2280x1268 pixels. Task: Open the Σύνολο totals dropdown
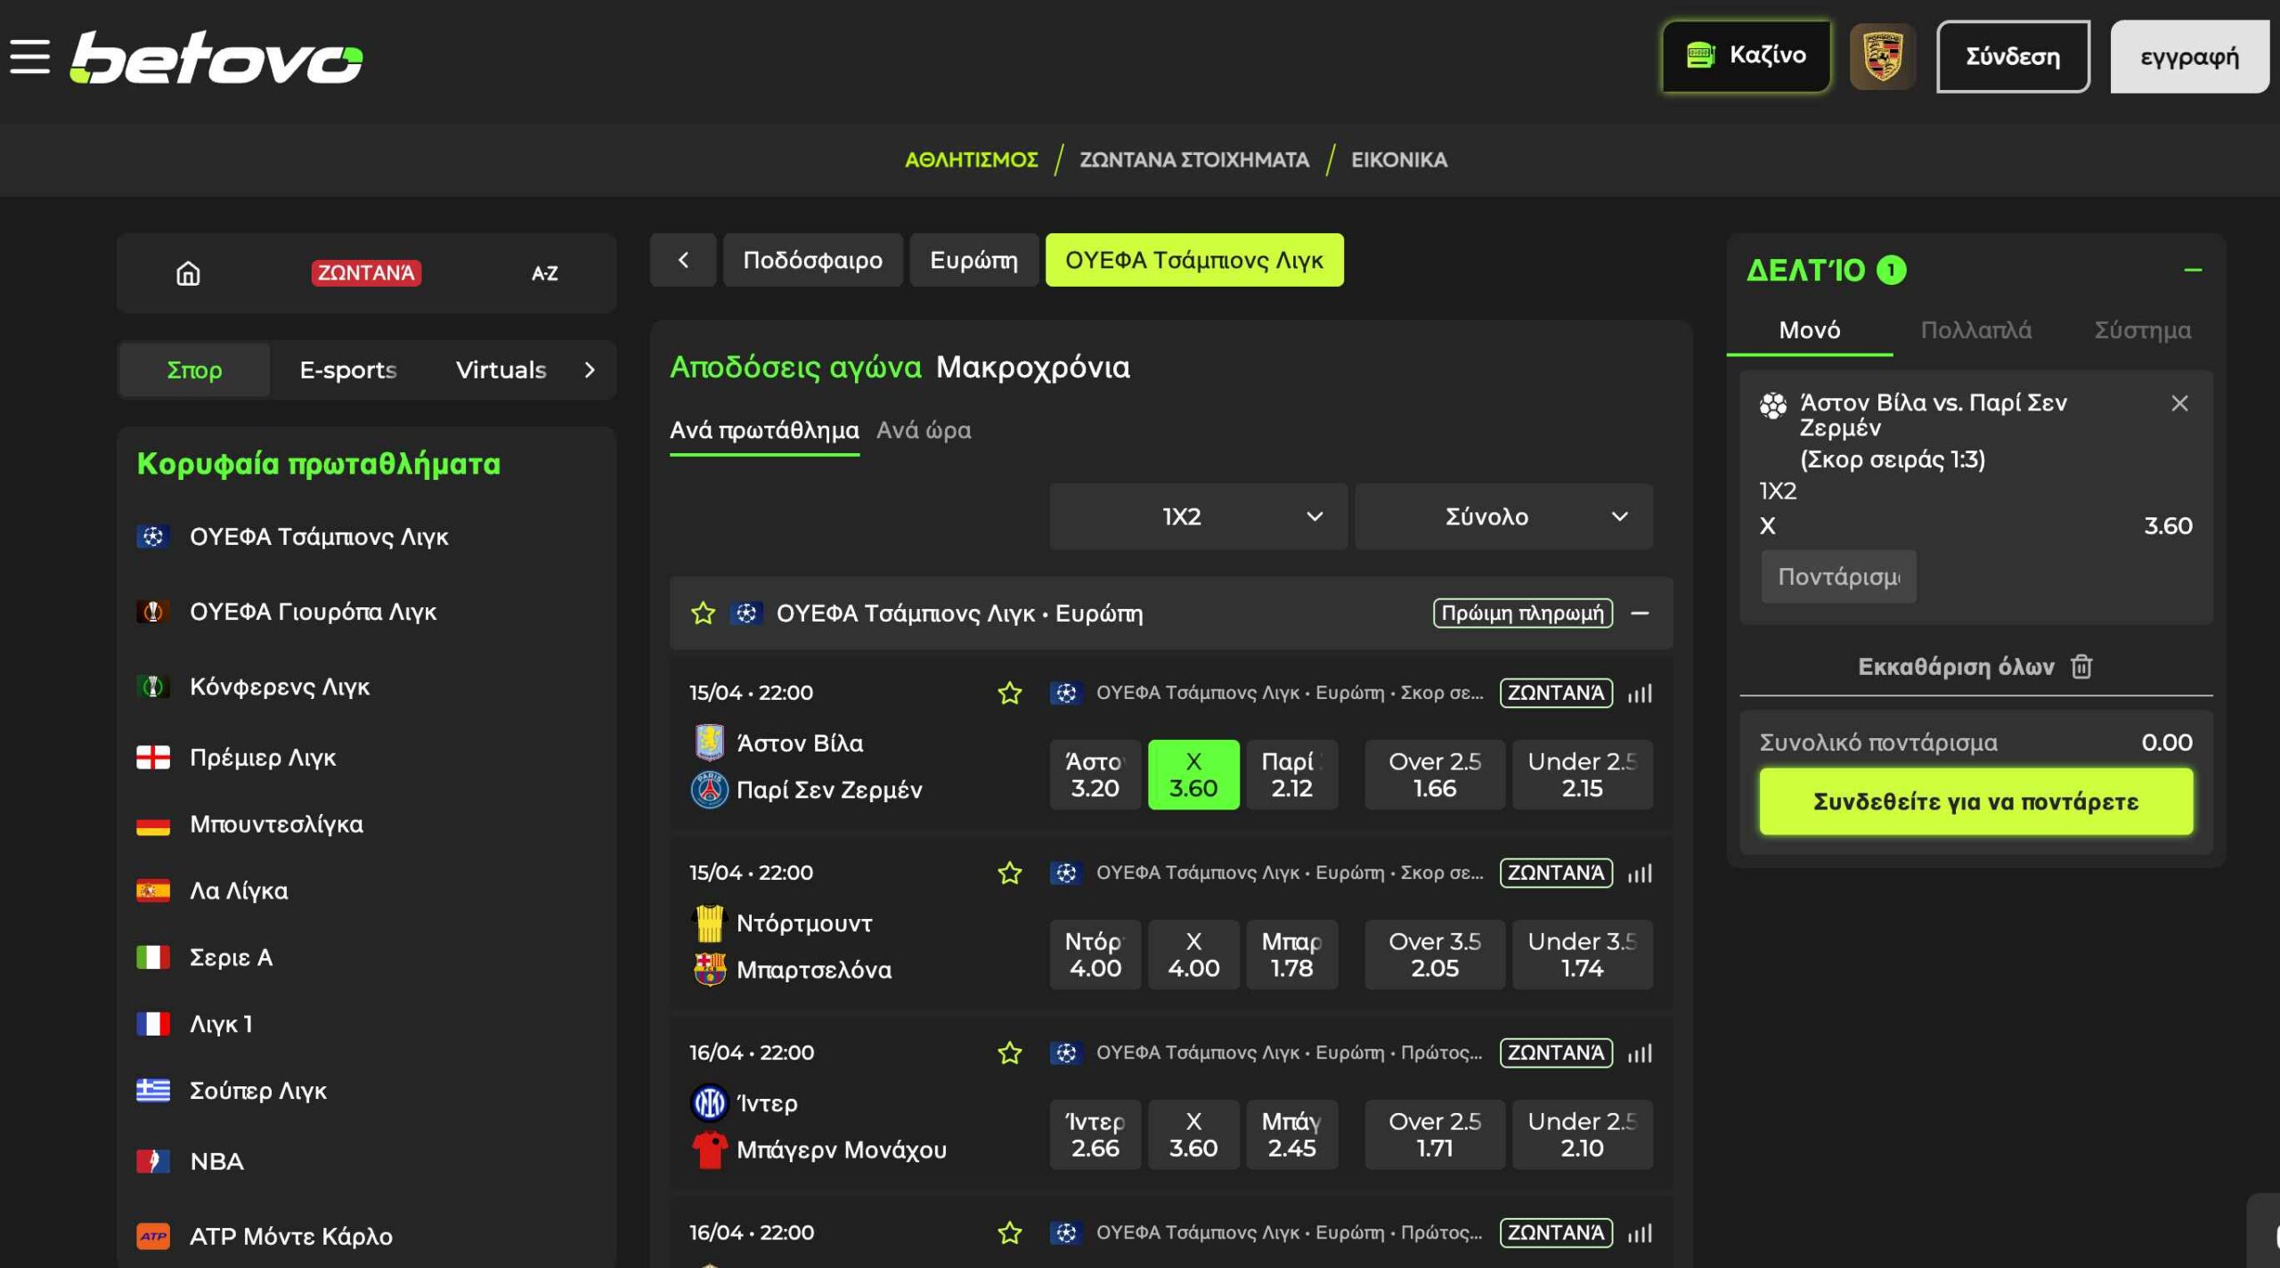[1503, 516]
